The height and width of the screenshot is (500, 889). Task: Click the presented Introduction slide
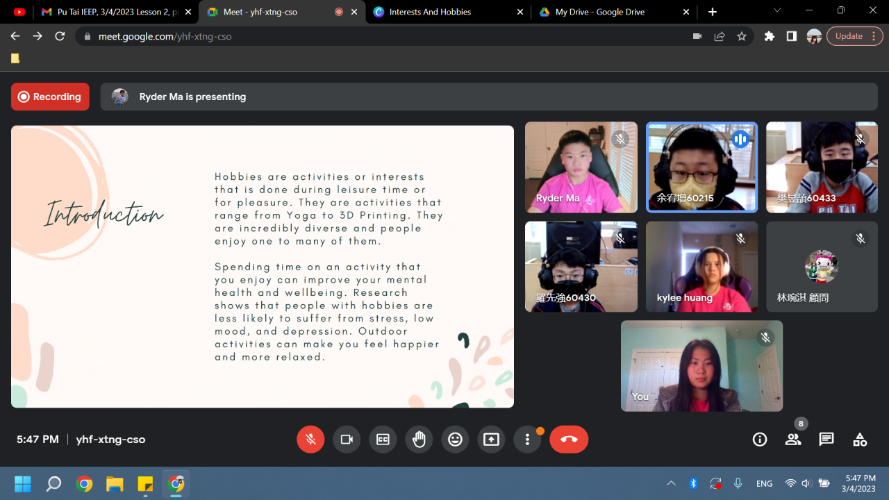(x=263, y=267)
